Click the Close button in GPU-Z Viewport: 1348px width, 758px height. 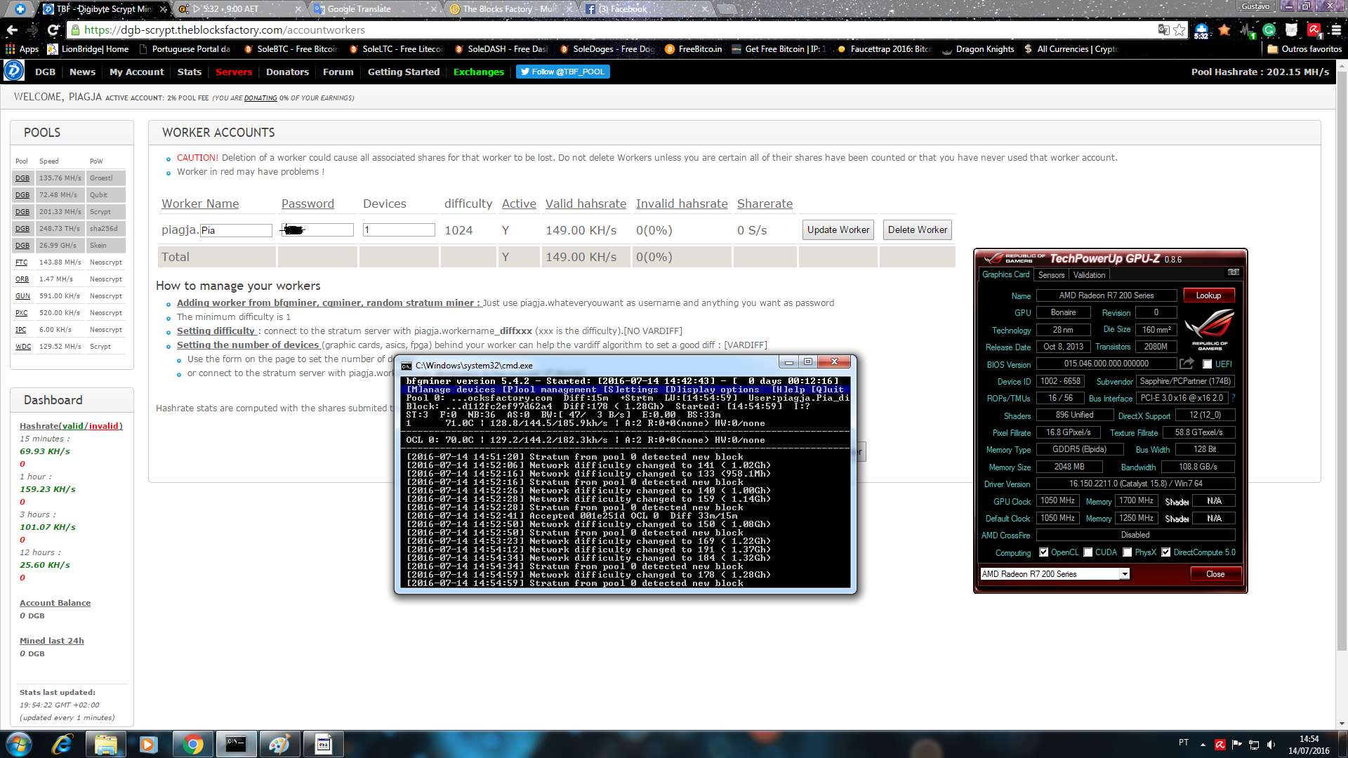coord(1215,574)
